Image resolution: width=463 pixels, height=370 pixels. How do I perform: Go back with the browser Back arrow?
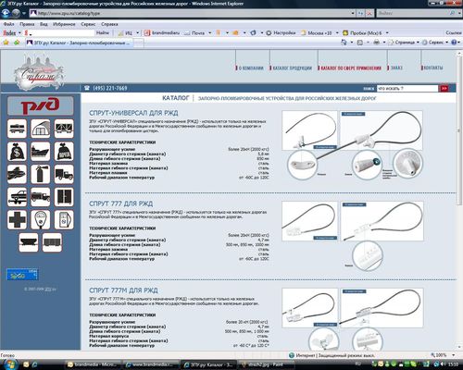(6, 13)
